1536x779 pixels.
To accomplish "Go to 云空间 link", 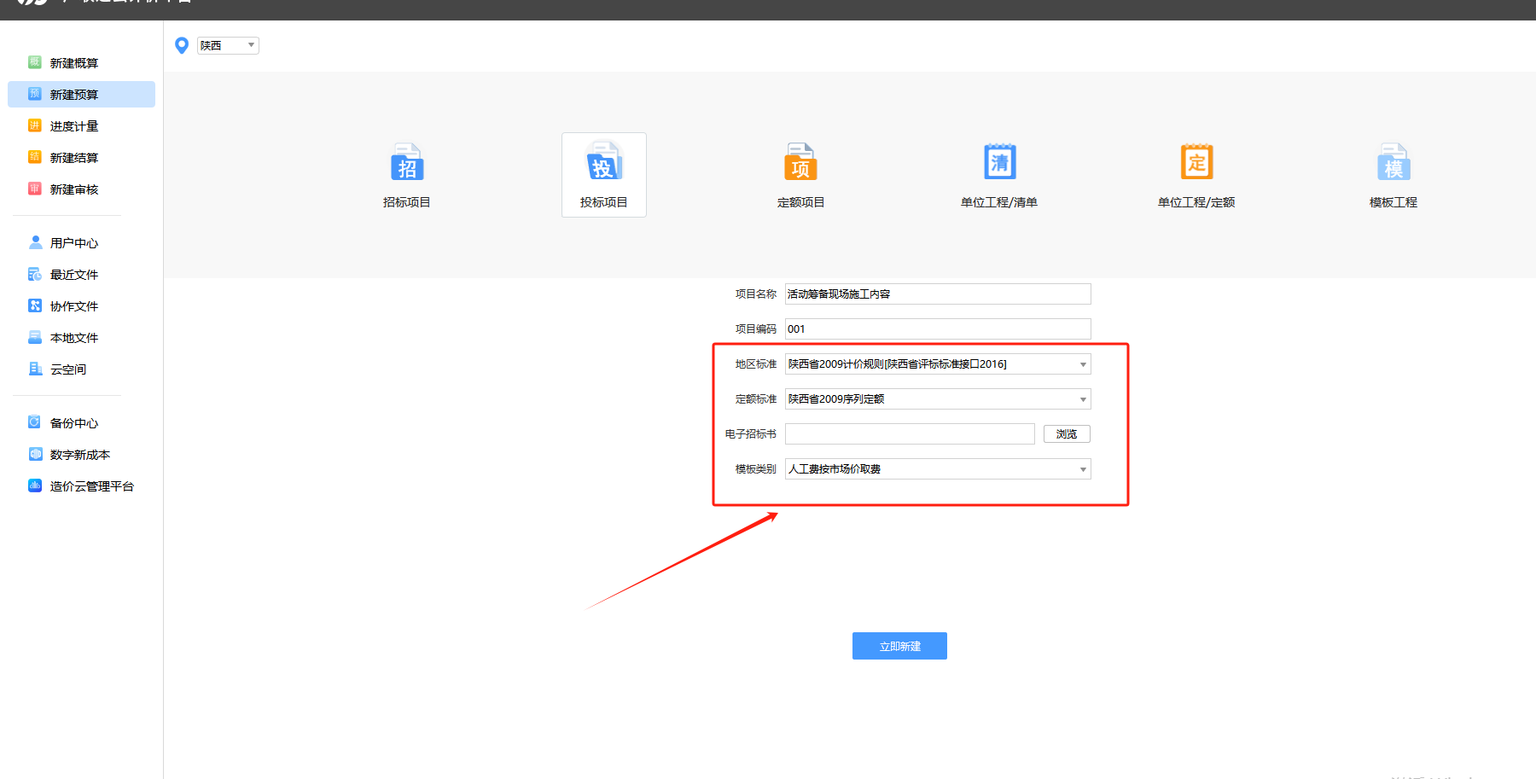I will pyautogui.click(x=68, y=369).
